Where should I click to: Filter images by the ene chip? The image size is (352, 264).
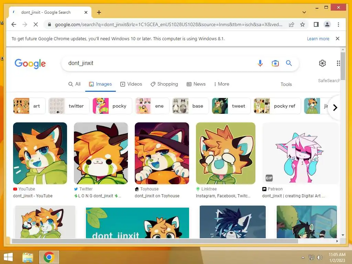(152, 106)
